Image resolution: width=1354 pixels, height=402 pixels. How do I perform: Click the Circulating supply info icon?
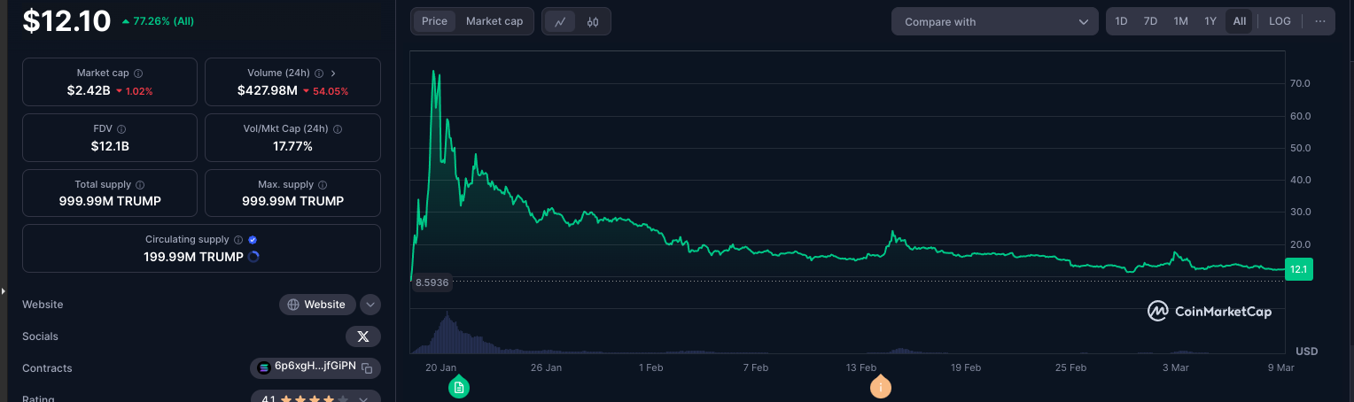point(238,240)
